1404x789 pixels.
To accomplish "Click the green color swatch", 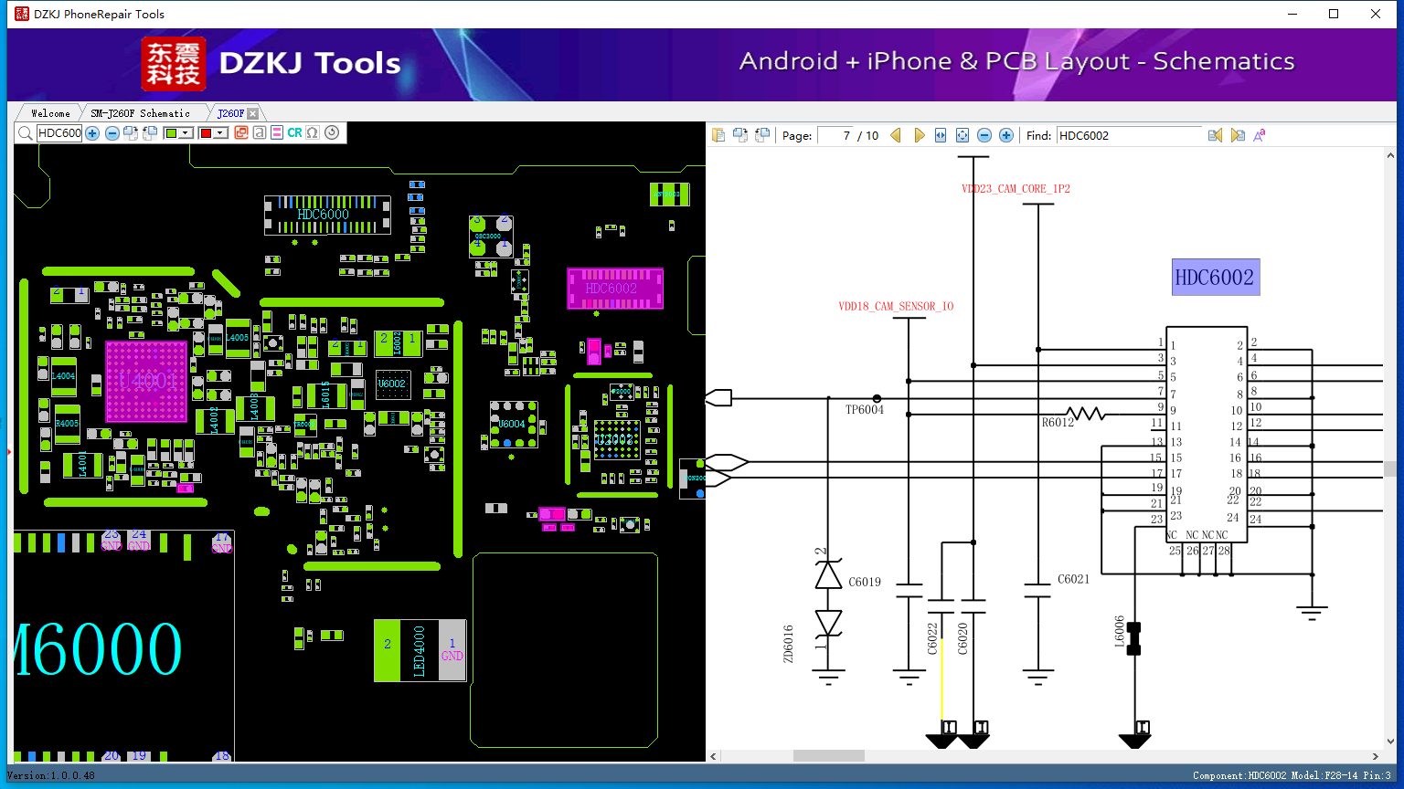I will point(171,133).
